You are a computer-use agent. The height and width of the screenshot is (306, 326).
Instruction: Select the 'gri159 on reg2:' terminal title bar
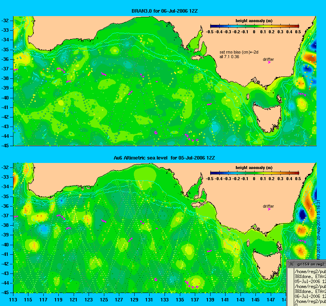pos(306,264)
